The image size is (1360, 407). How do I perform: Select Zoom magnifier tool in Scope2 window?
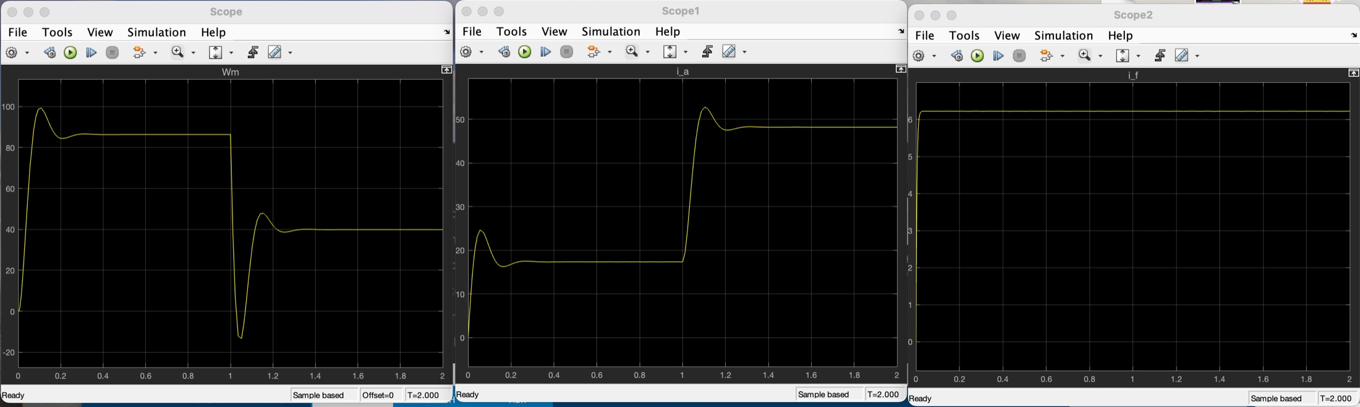1084,56
